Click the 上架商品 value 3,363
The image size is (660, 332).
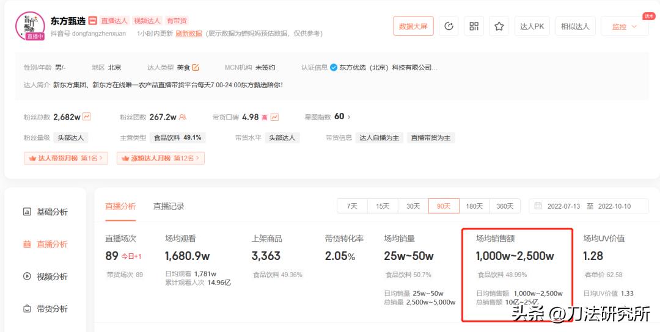tap(266, 256)
